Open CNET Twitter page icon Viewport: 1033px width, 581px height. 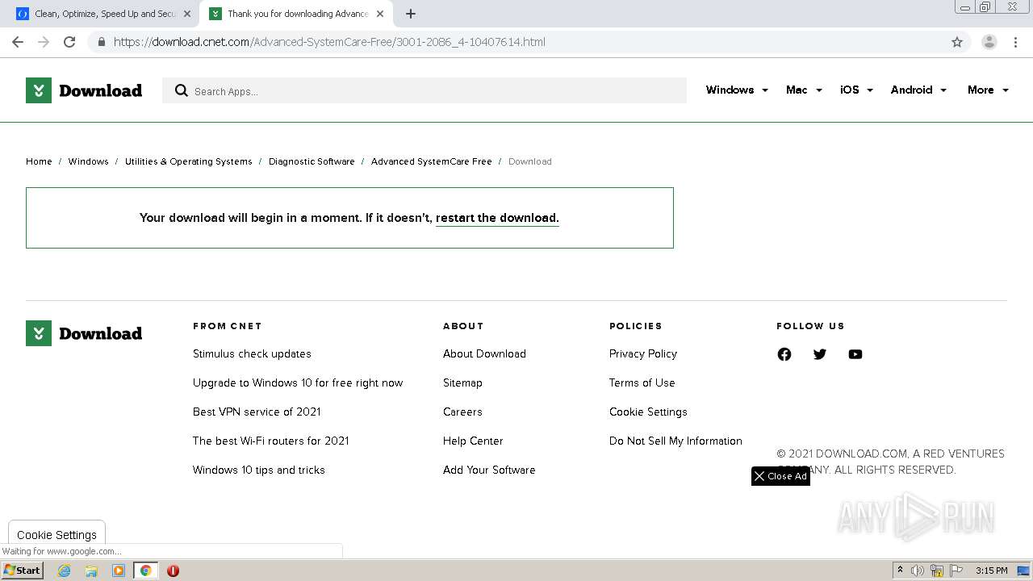820,354
